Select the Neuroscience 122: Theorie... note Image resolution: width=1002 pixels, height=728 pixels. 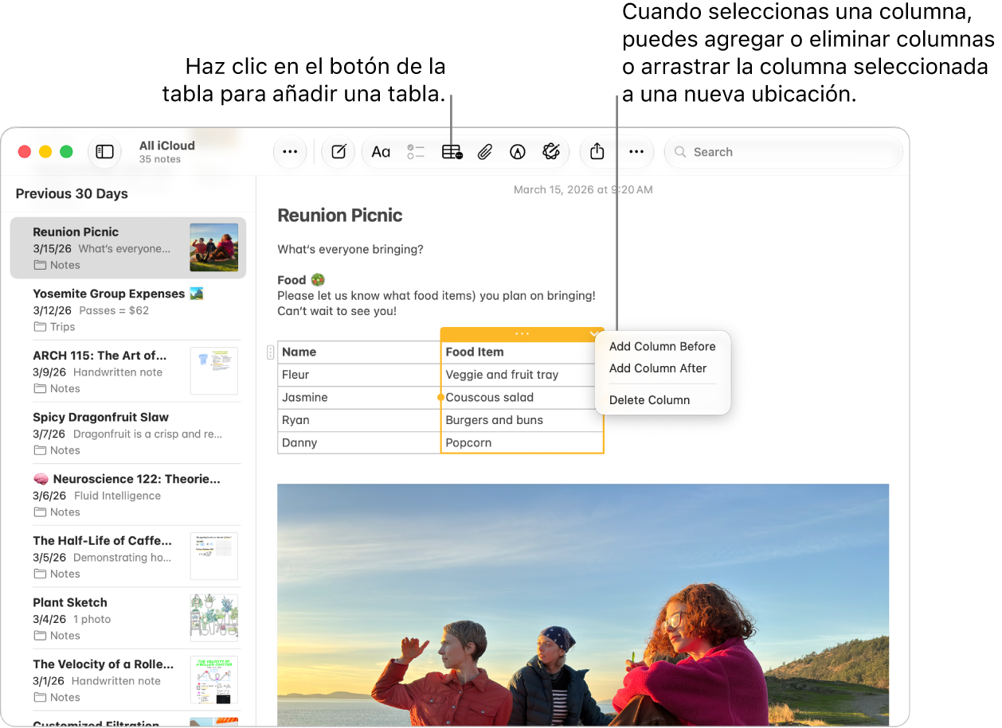pos(128,495)
